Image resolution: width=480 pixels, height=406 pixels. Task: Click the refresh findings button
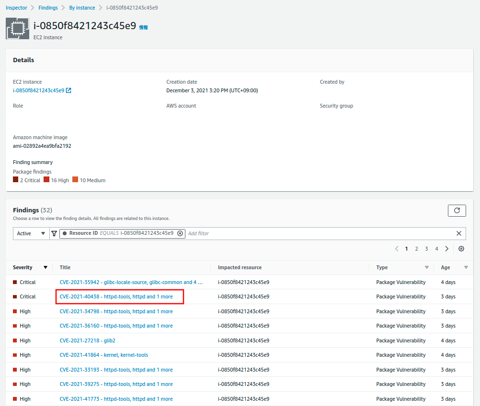point(457,210)
